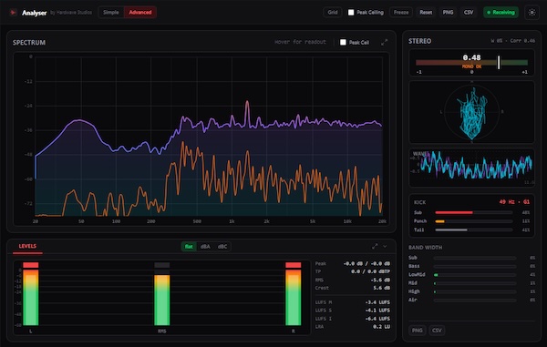Select dBA weighting

pos(205,247)
